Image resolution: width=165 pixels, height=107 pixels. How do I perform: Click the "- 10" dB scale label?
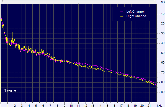coord(162,14)
